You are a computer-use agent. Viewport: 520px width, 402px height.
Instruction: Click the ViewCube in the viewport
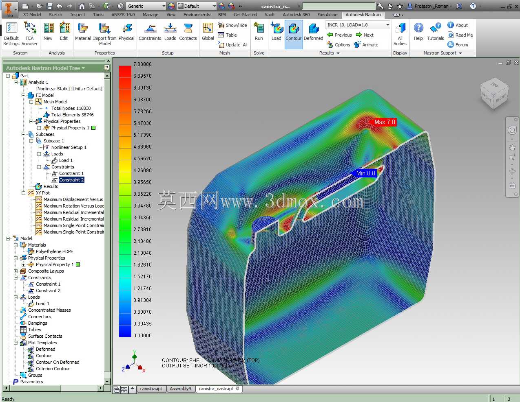[x=494, y=94]
